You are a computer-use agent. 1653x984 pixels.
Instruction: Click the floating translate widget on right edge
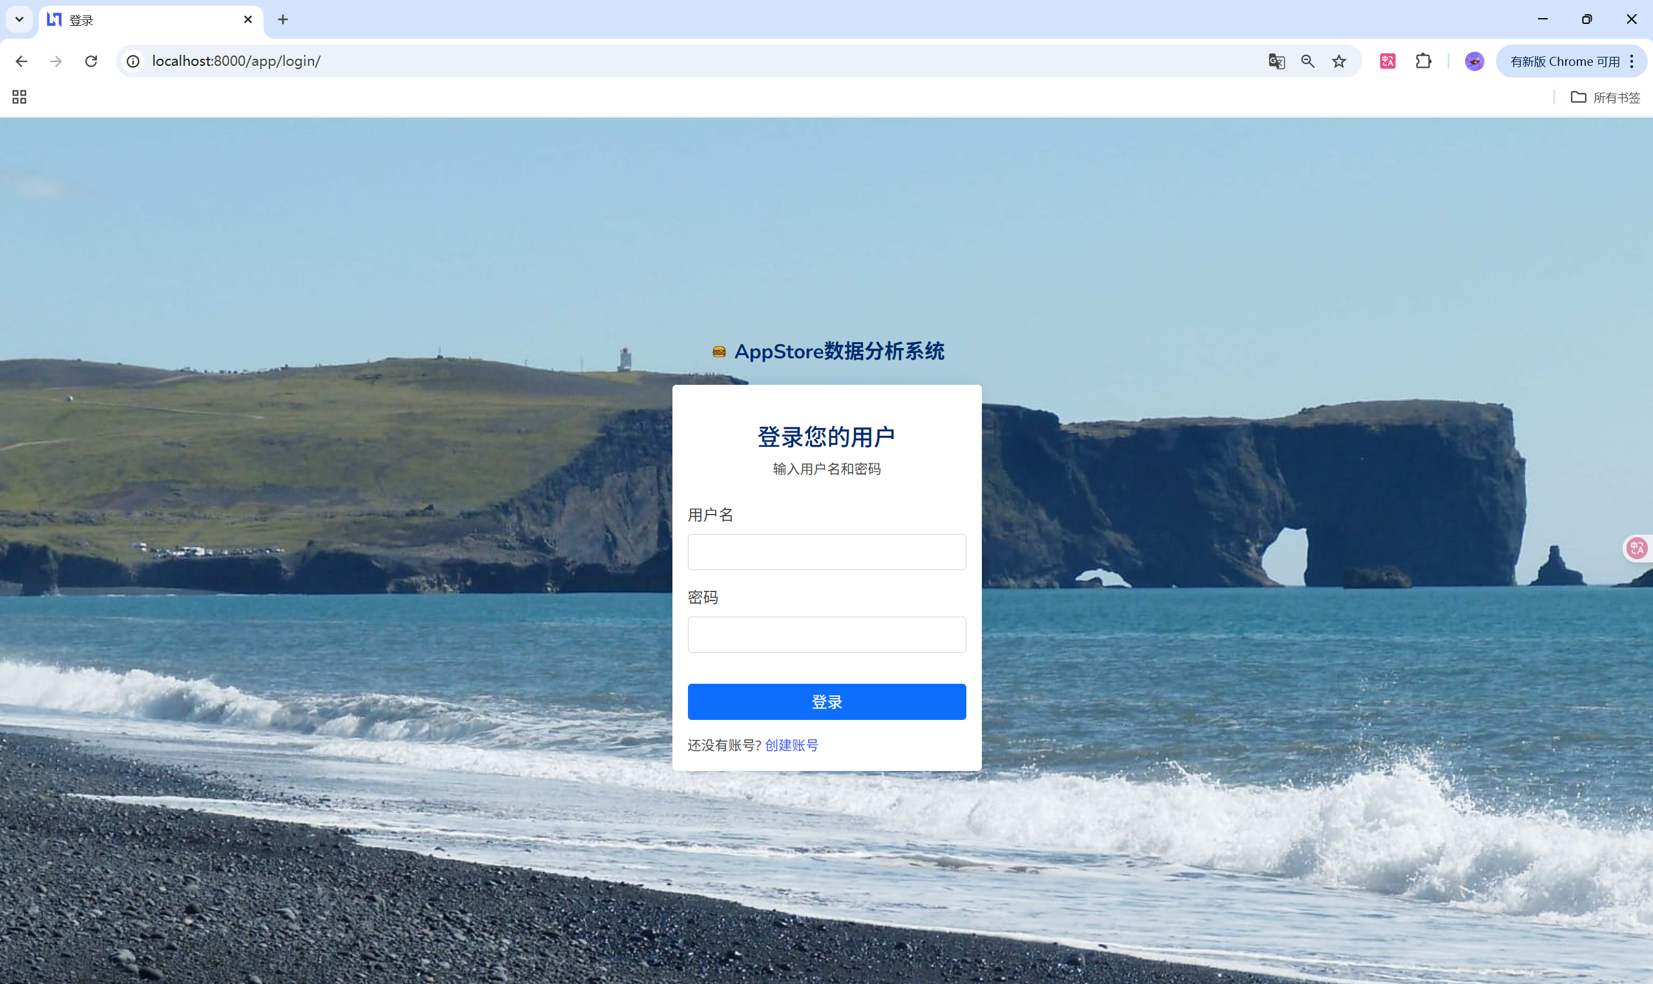(x=1637, y=548)
